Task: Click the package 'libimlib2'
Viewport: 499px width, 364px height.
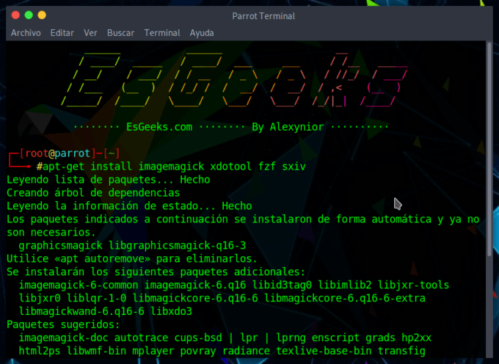Action: tap(345, 285)
